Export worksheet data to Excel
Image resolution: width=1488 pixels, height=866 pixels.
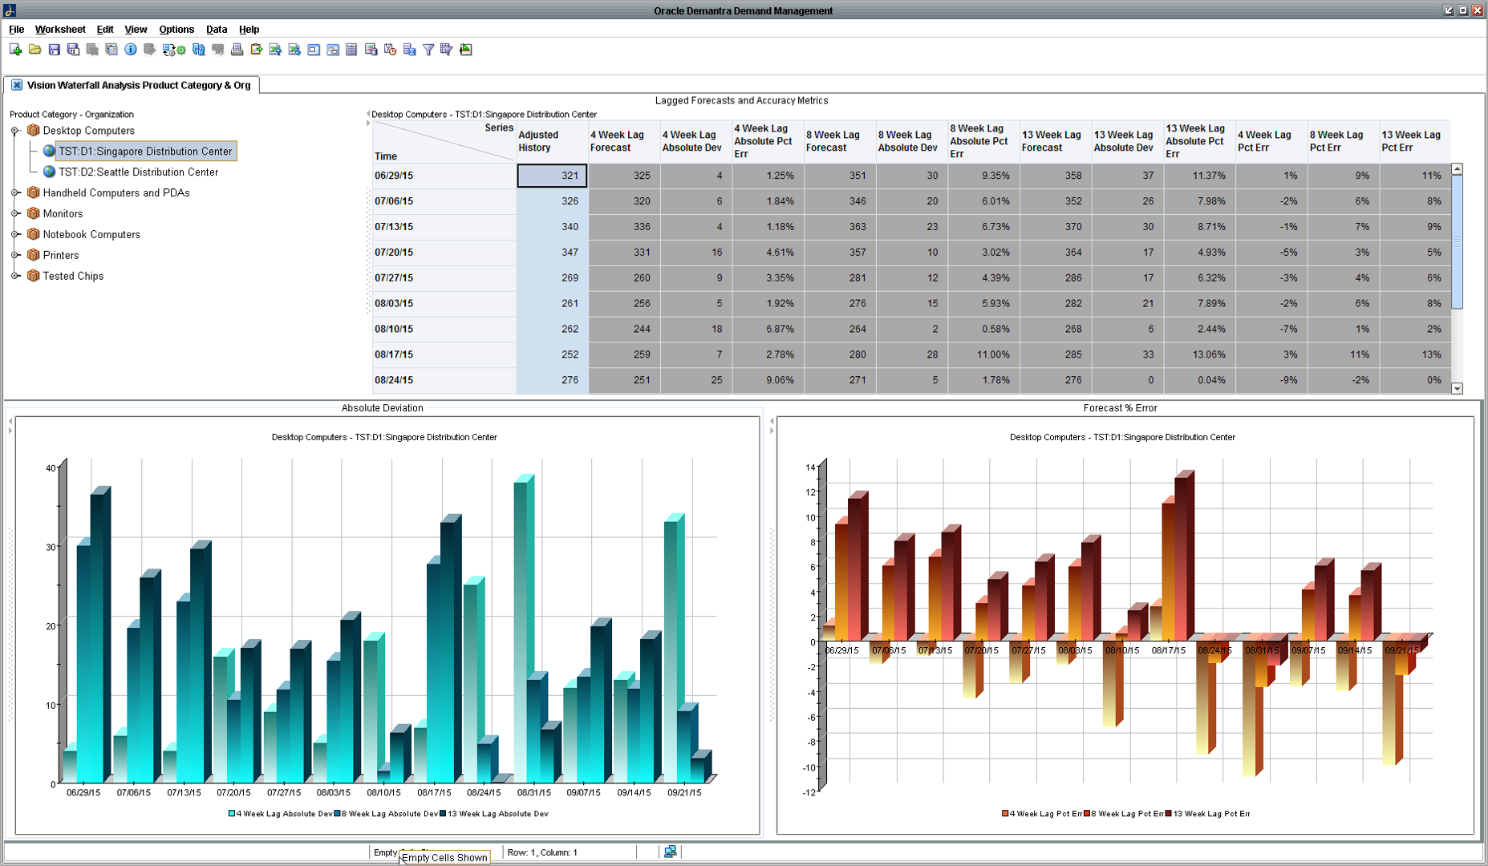pyautogui.click(x=274, y=50)
